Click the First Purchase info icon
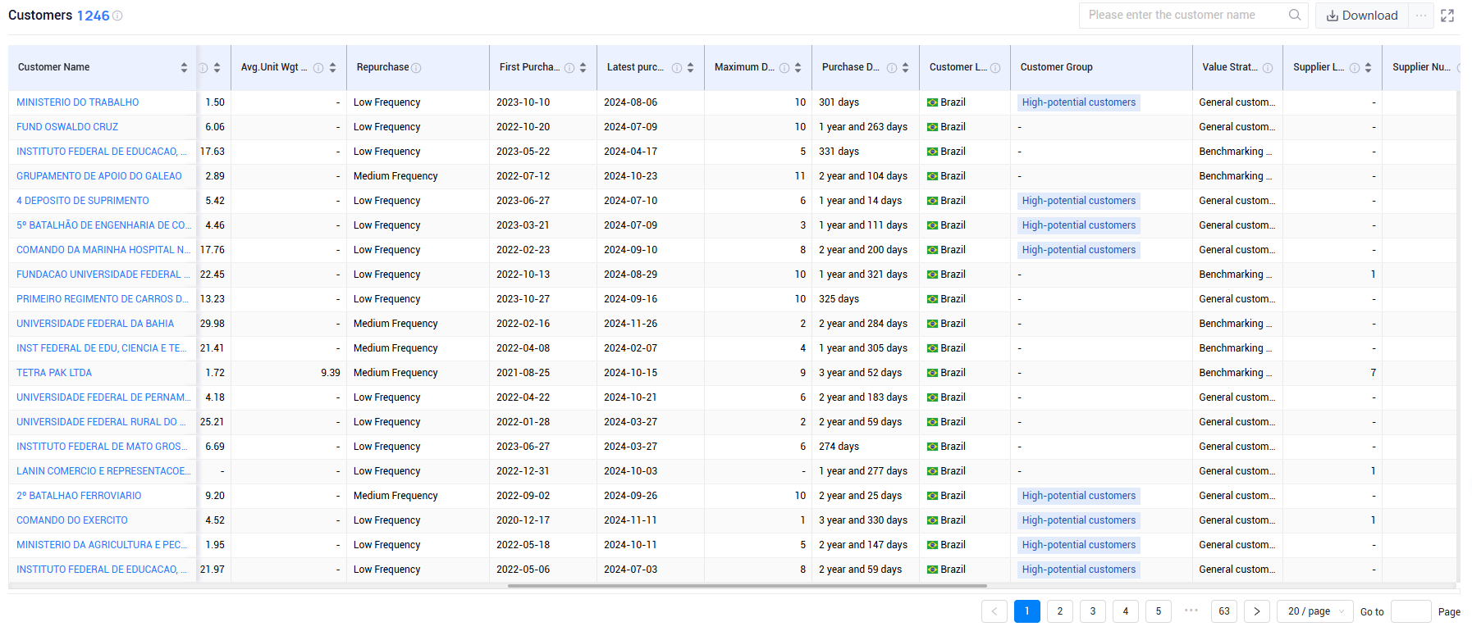1472x631 pixels. pyautogui.click(x=569, y=68)
